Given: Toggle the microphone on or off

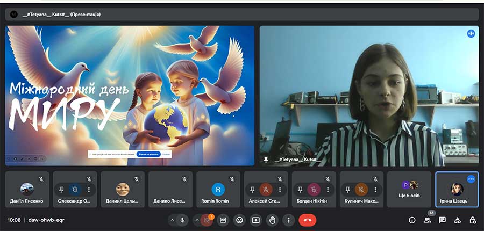Looking at the screenshot, I should coord(183,220).
